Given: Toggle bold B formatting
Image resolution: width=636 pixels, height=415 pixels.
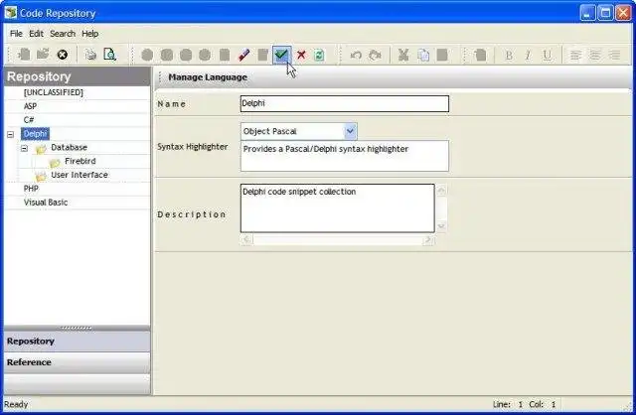Looking at the screenshot, I should pos(509,56).
